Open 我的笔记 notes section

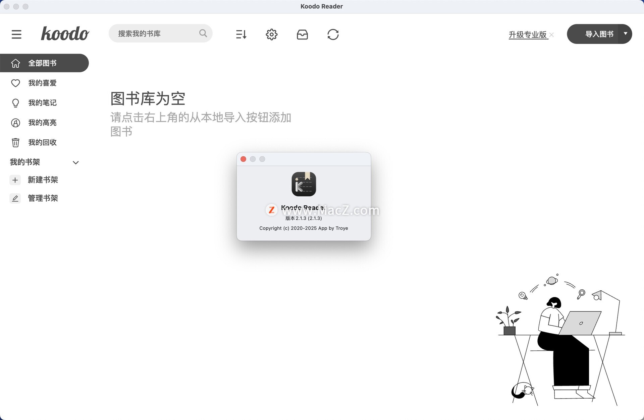(x=43, y=102)
